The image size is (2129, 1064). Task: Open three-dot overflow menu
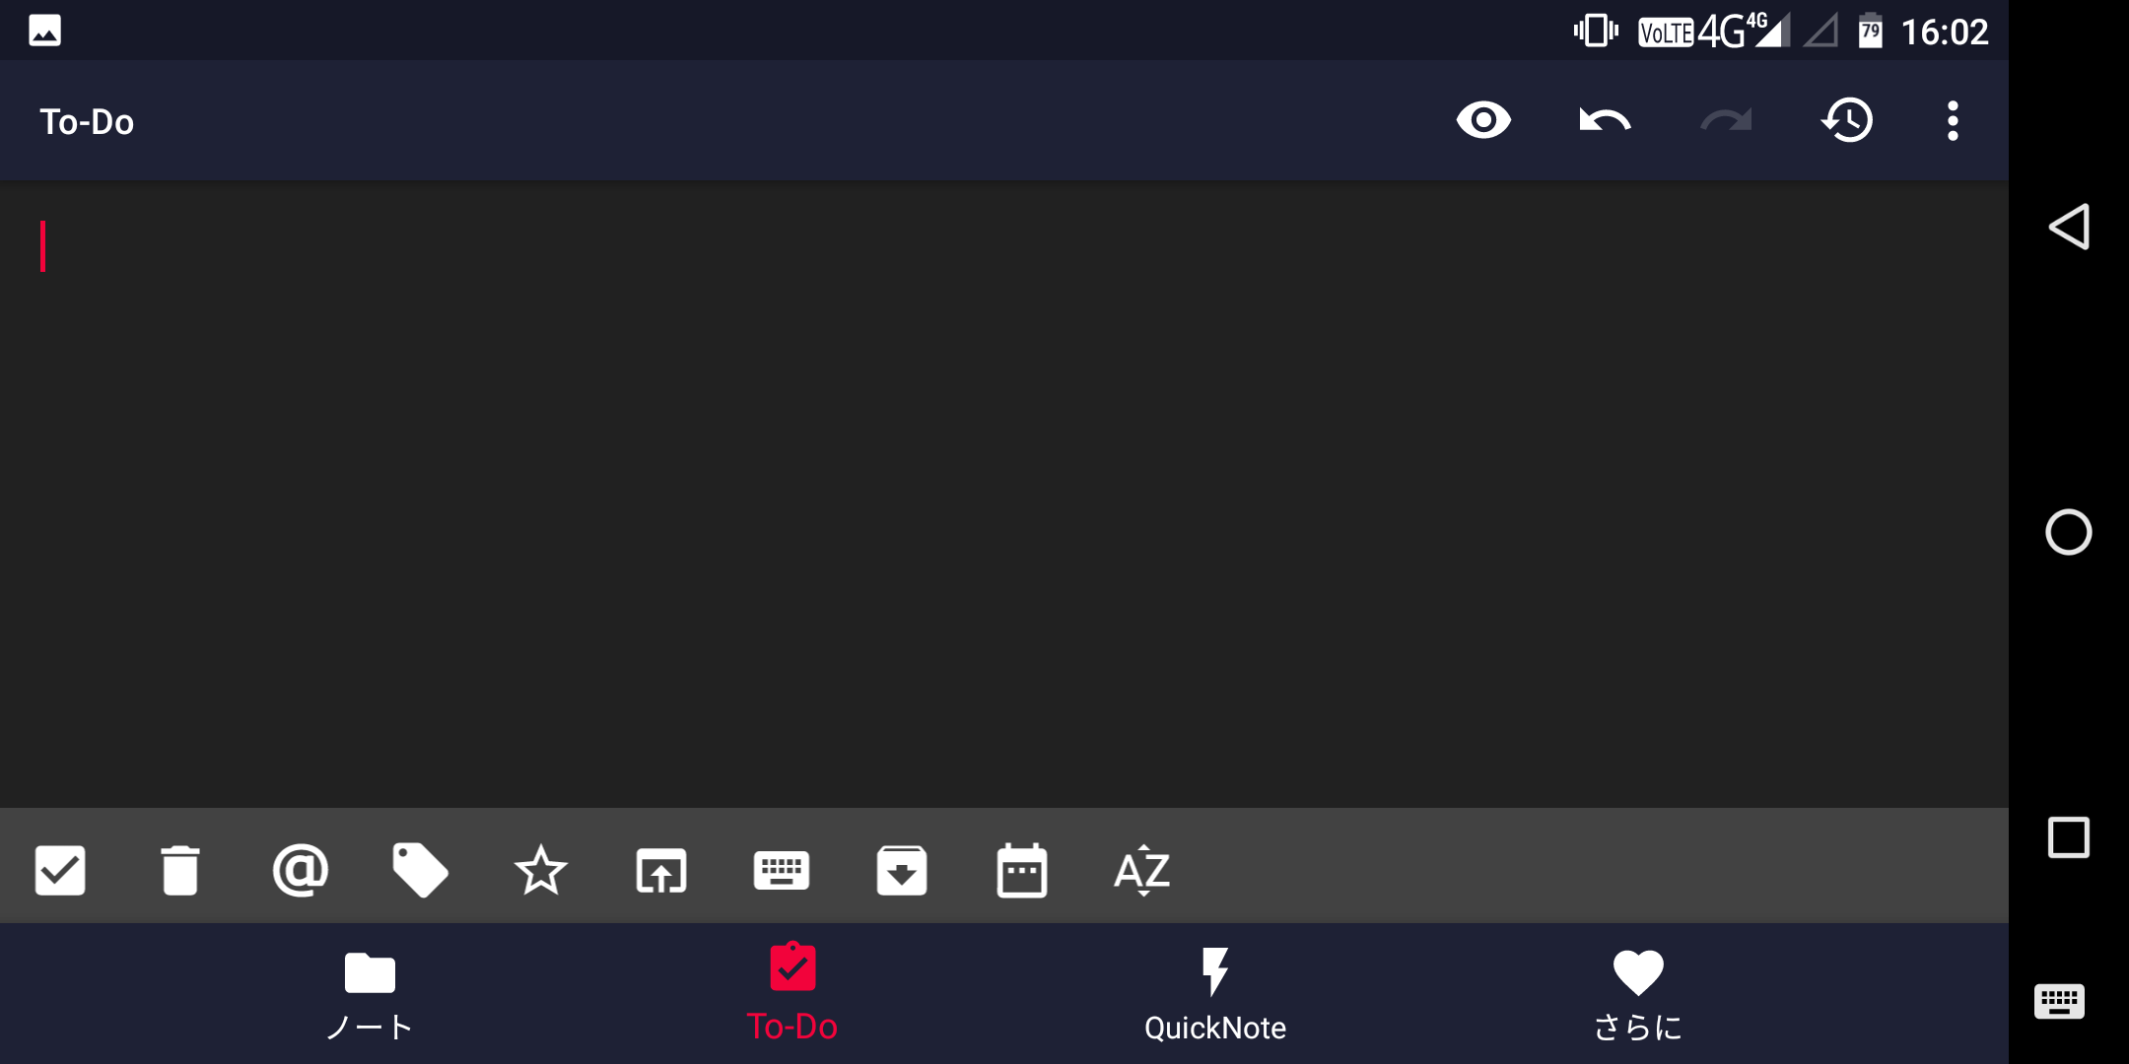pyautogui.click(x=1953, y=120)
